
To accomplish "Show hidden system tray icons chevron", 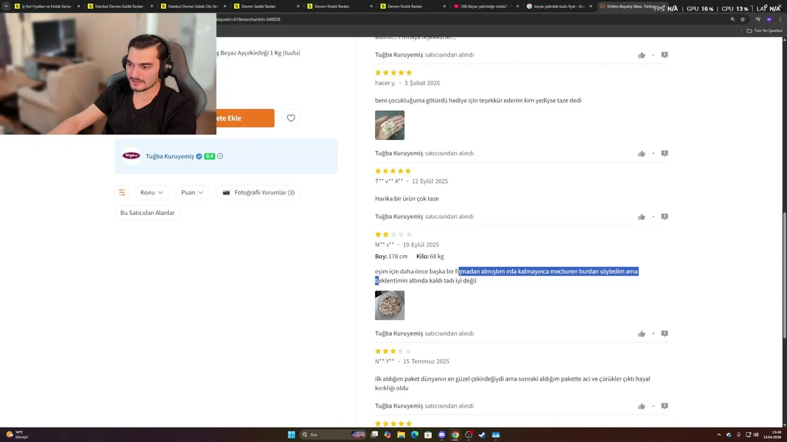I will [x=719, y=435].
